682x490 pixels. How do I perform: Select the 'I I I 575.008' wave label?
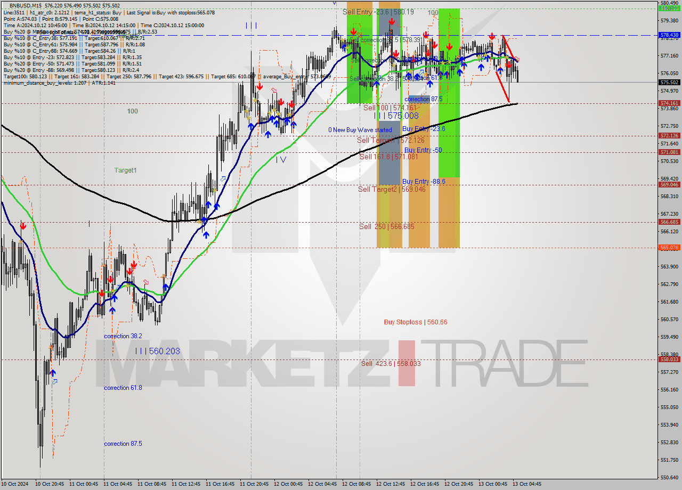396,116
